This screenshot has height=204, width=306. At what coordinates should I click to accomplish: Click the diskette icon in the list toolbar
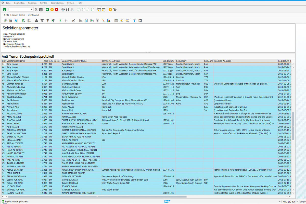[x=140, y=21]
